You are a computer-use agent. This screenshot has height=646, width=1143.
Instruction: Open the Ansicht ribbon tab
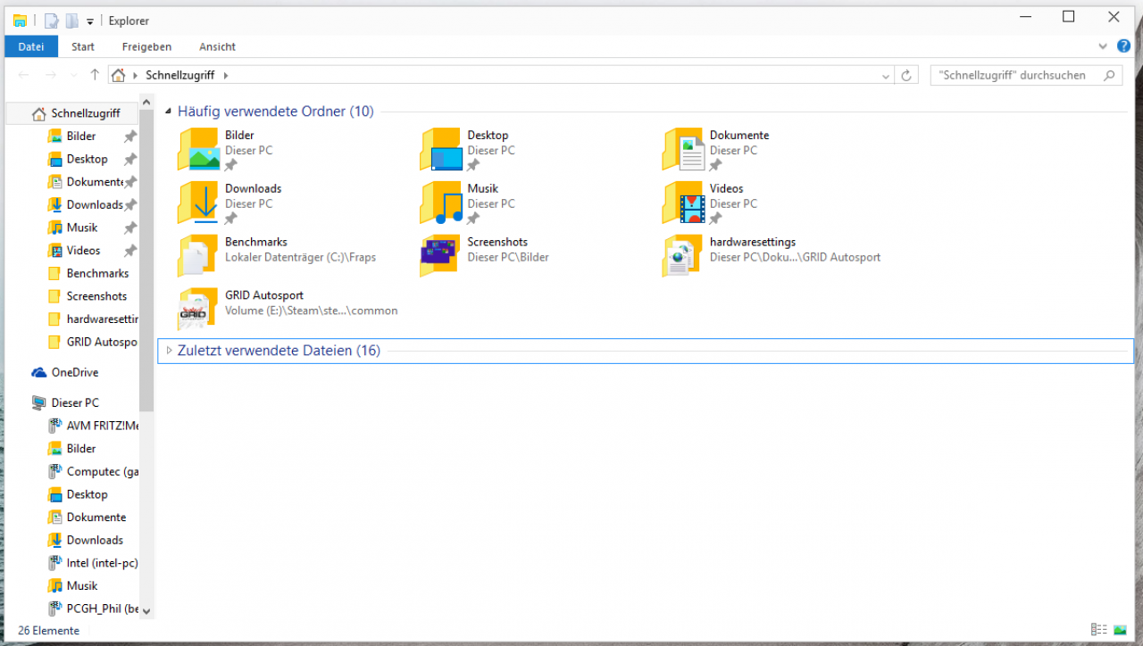(x=218, y=46)
